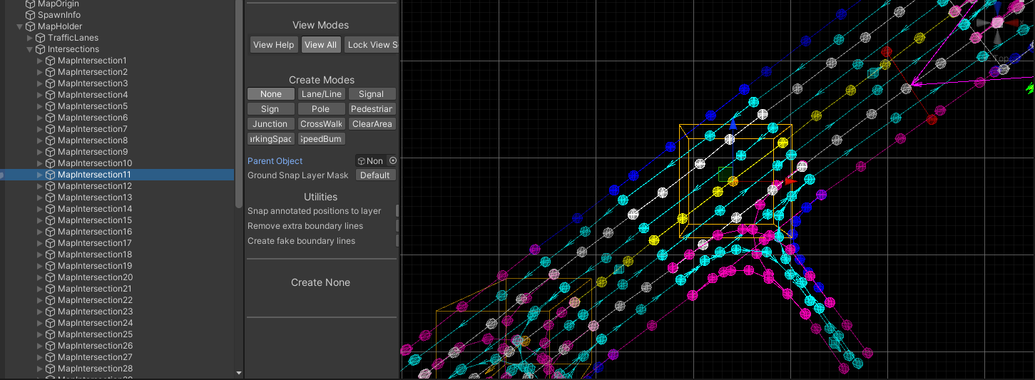Image resolution: width=1035 pixels, height=380 pixels.
Task: Expand MapIntersection5 in hierarchy
Action: point(40,106)
